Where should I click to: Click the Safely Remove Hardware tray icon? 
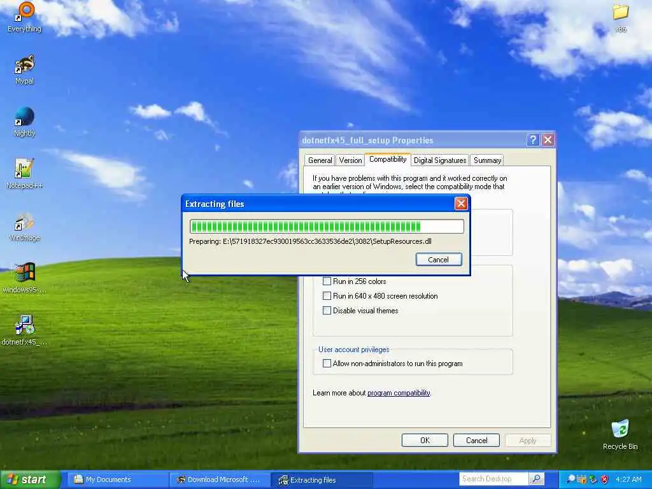point(593,479)
